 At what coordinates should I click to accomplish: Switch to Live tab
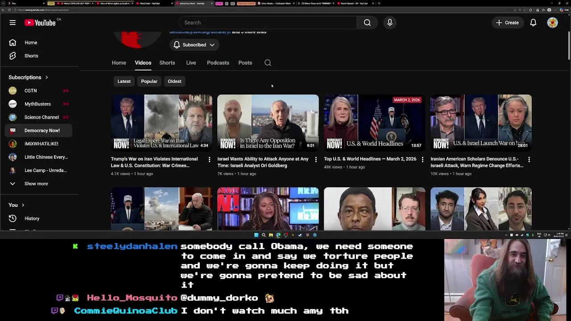click(191, 63)
